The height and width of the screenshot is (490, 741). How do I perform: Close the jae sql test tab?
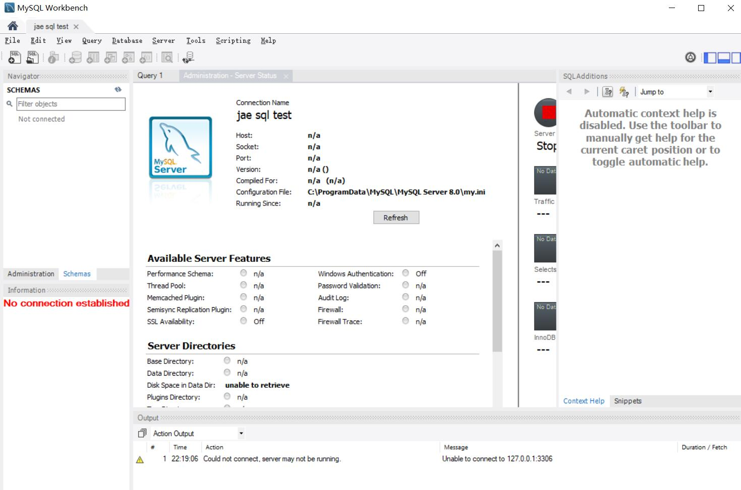point(76,27)
